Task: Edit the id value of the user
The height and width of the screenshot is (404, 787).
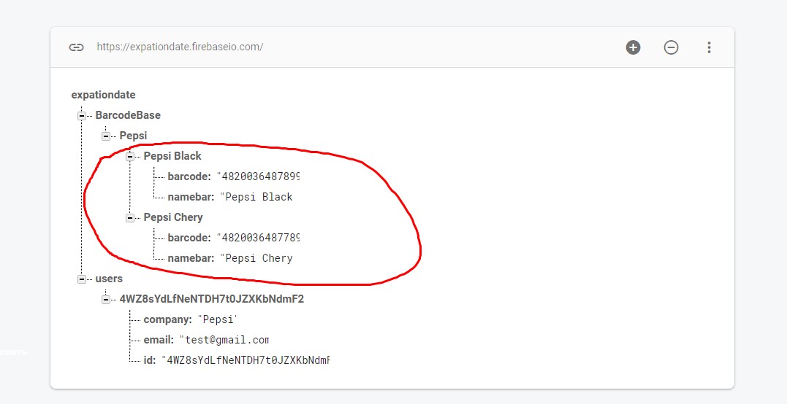Action: tap(246, 360)
